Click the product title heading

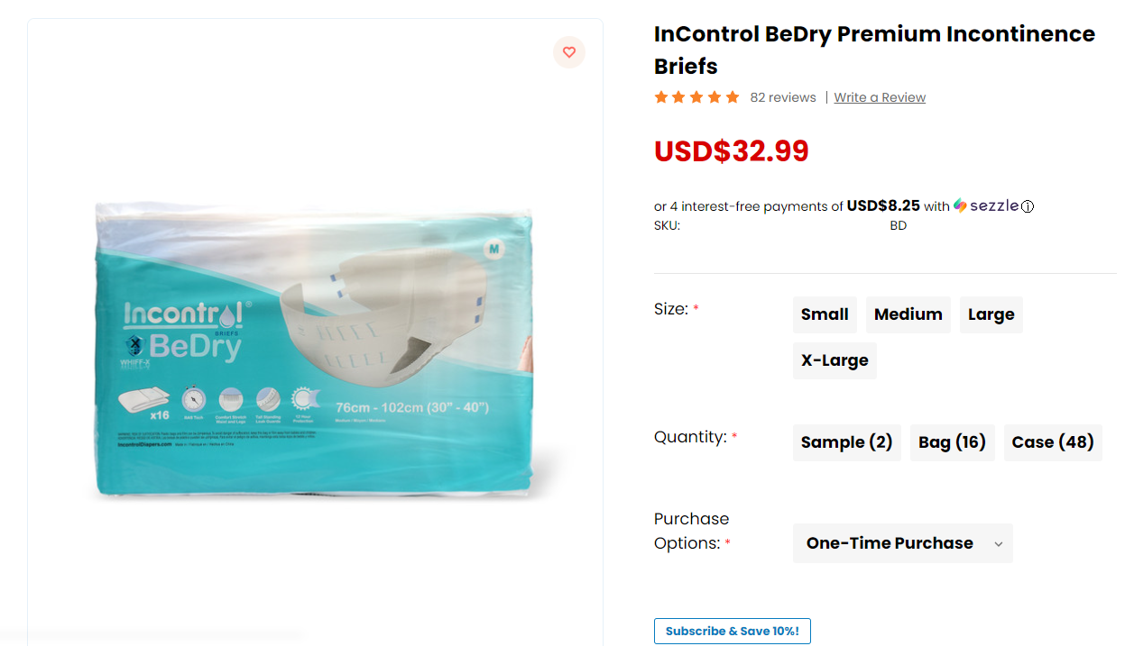coord(874,50)
